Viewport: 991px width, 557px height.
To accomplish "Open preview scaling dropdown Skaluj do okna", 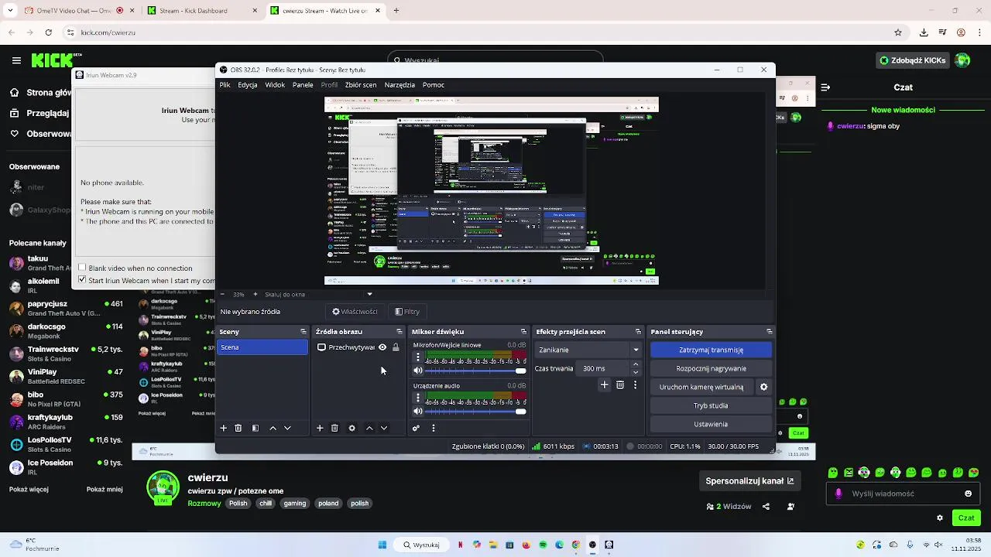I will (x=318, y=294).
